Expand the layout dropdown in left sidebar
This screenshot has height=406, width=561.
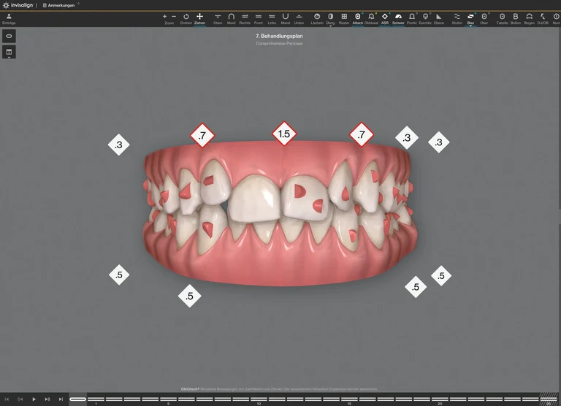pyautogui.click(x=9, y=53)
